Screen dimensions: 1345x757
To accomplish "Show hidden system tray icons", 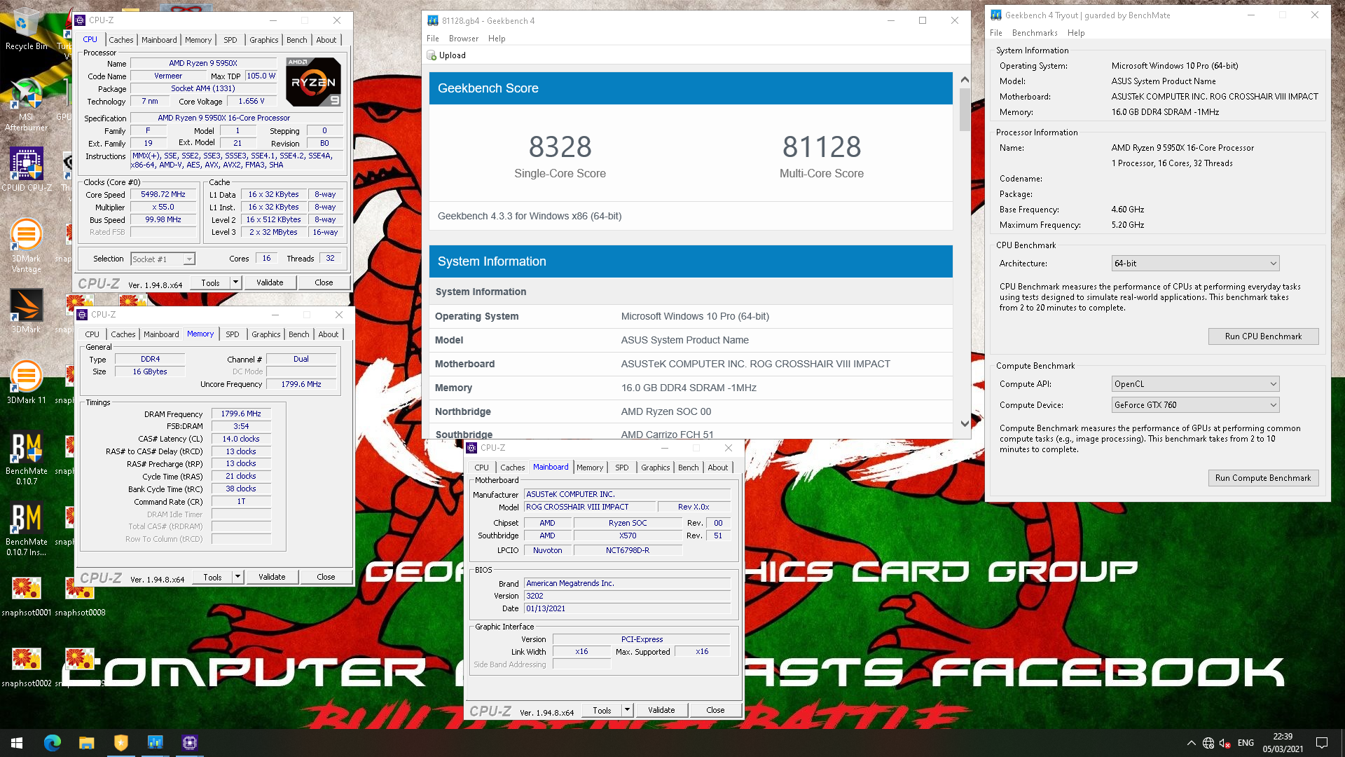I will 1191,743.
